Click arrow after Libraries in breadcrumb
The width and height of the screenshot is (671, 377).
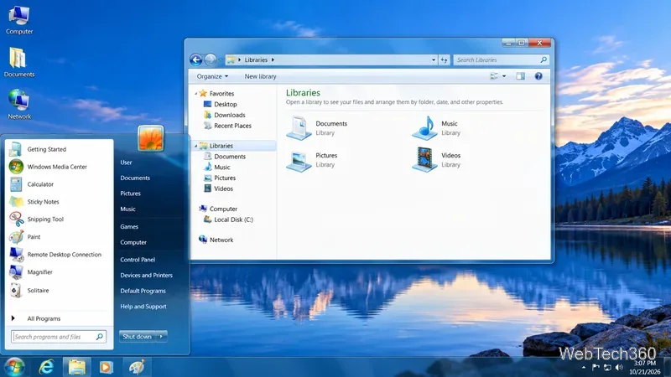tap(273, 59)
